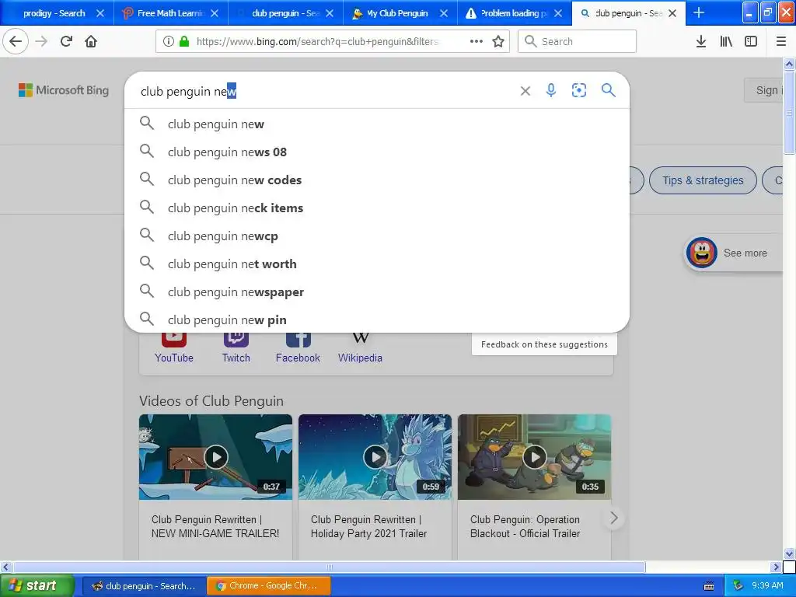Viewport: 796px width, 597px height.
Task: Open a new browser tab
Action: (699, 12)
